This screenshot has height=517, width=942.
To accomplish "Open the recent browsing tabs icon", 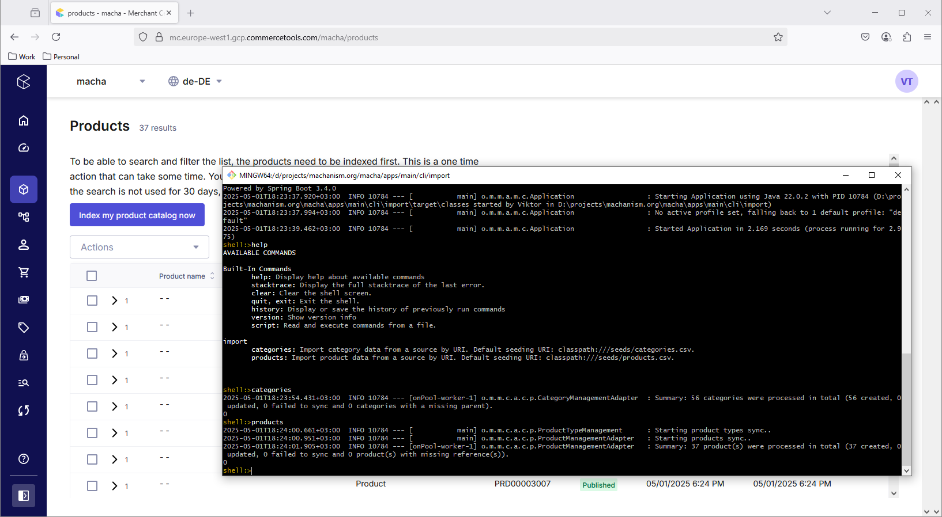I will tap(35, 13).
